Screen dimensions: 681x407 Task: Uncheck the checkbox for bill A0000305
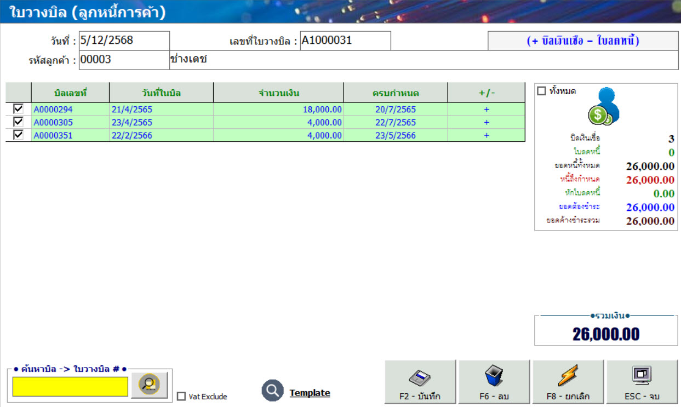[x=18, y=122]
